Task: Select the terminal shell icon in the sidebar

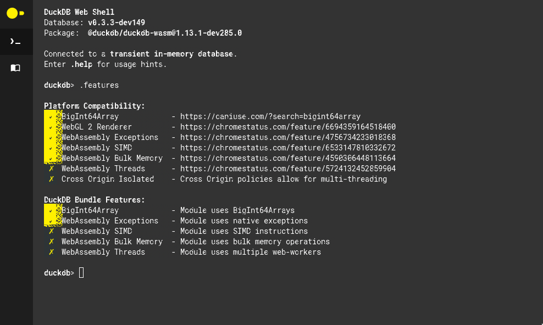Action: 16,41
